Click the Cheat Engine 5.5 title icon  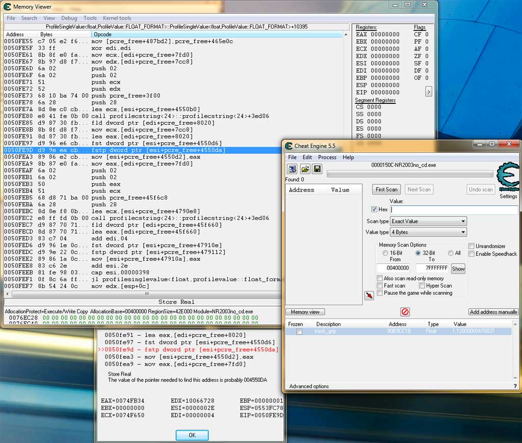(x=289, y=146)
